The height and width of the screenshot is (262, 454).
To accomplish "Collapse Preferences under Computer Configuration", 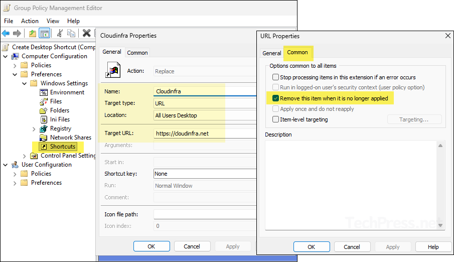I will 15,74.
